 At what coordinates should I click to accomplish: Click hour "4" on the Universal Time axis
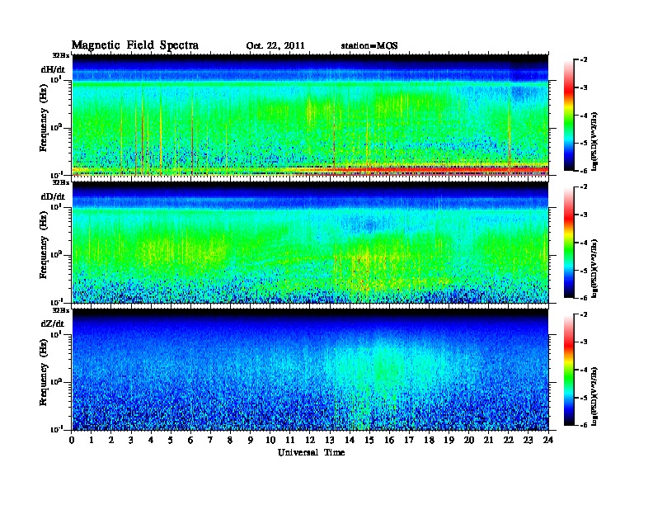tap(151, 440)
